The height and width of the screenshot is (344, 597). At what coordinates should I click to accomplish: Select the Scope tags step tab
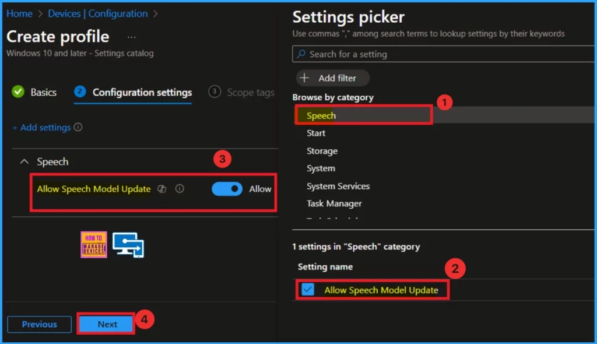241,92
